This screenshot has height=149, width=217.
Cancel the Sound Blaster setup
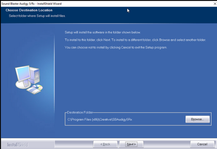point(202,144)
